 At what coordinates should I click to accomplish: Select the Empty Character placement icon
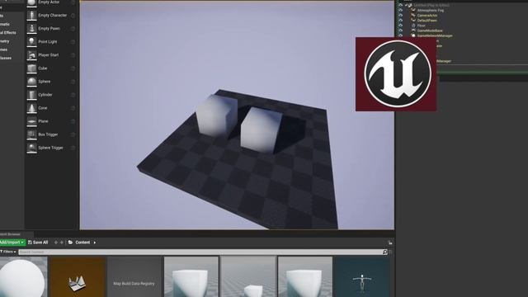point(31,15)
